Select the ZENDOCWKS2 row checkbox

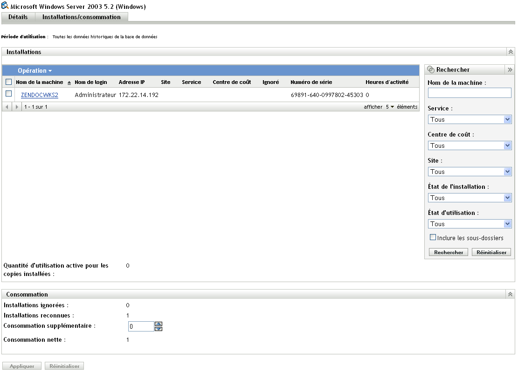click(8, 94)
